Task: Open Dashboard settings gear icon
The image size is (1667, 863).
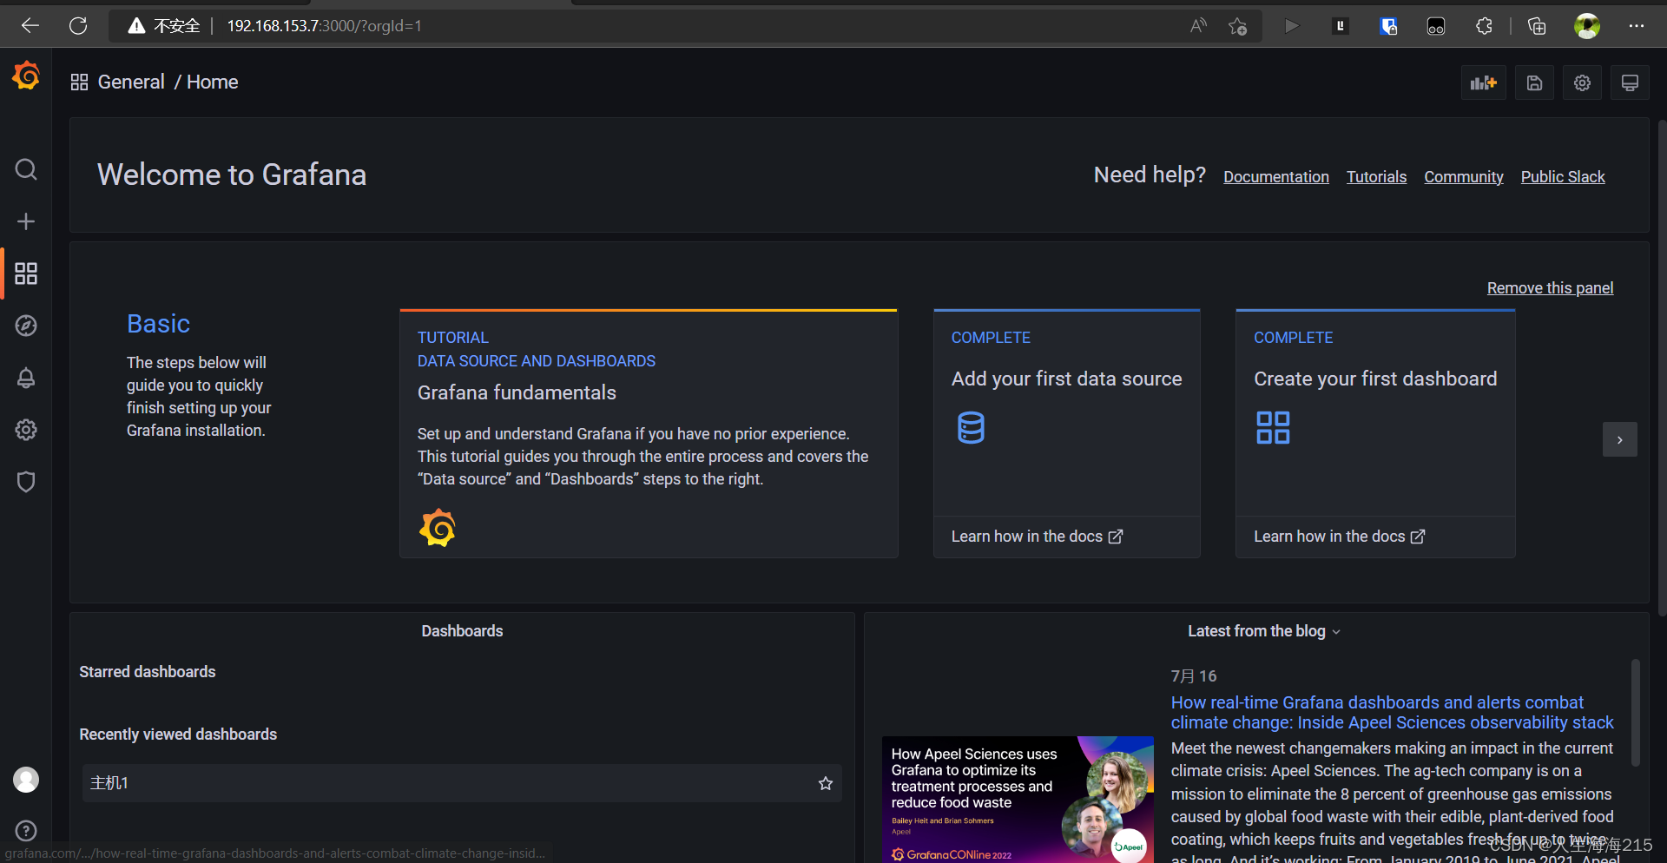Action: [1582, 82]
